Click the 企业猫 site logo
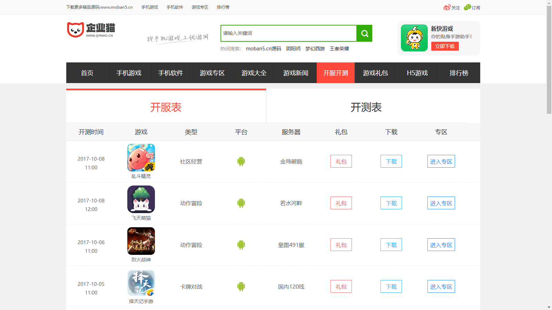Viewport: 552px width, 310px height. 91,30
